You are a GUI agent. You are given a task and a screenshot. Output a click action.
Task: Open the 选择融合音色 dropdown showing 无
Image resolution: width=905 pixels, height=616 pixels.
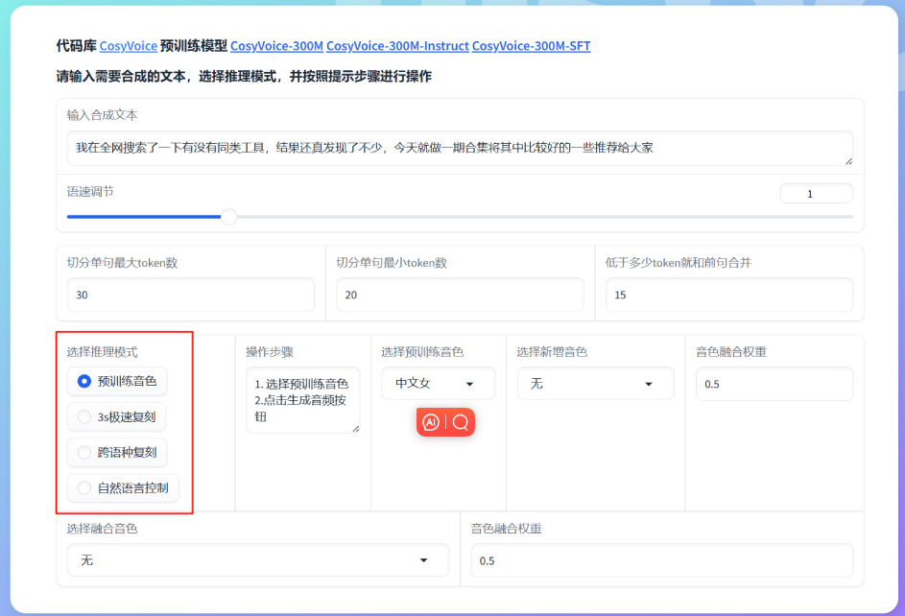(x=258, y=560)
